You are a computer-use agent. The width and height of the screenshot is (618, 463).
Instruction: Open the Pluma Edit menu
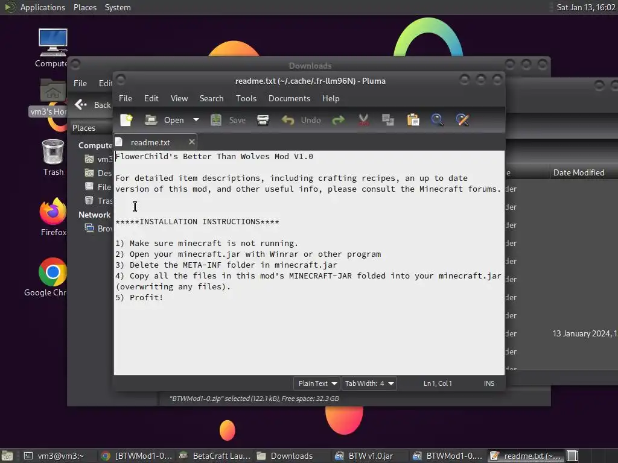151,98
